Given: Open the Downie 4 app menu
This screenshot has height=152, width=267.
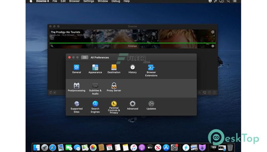Looking at the screenshot, I should tap(42, 1).
